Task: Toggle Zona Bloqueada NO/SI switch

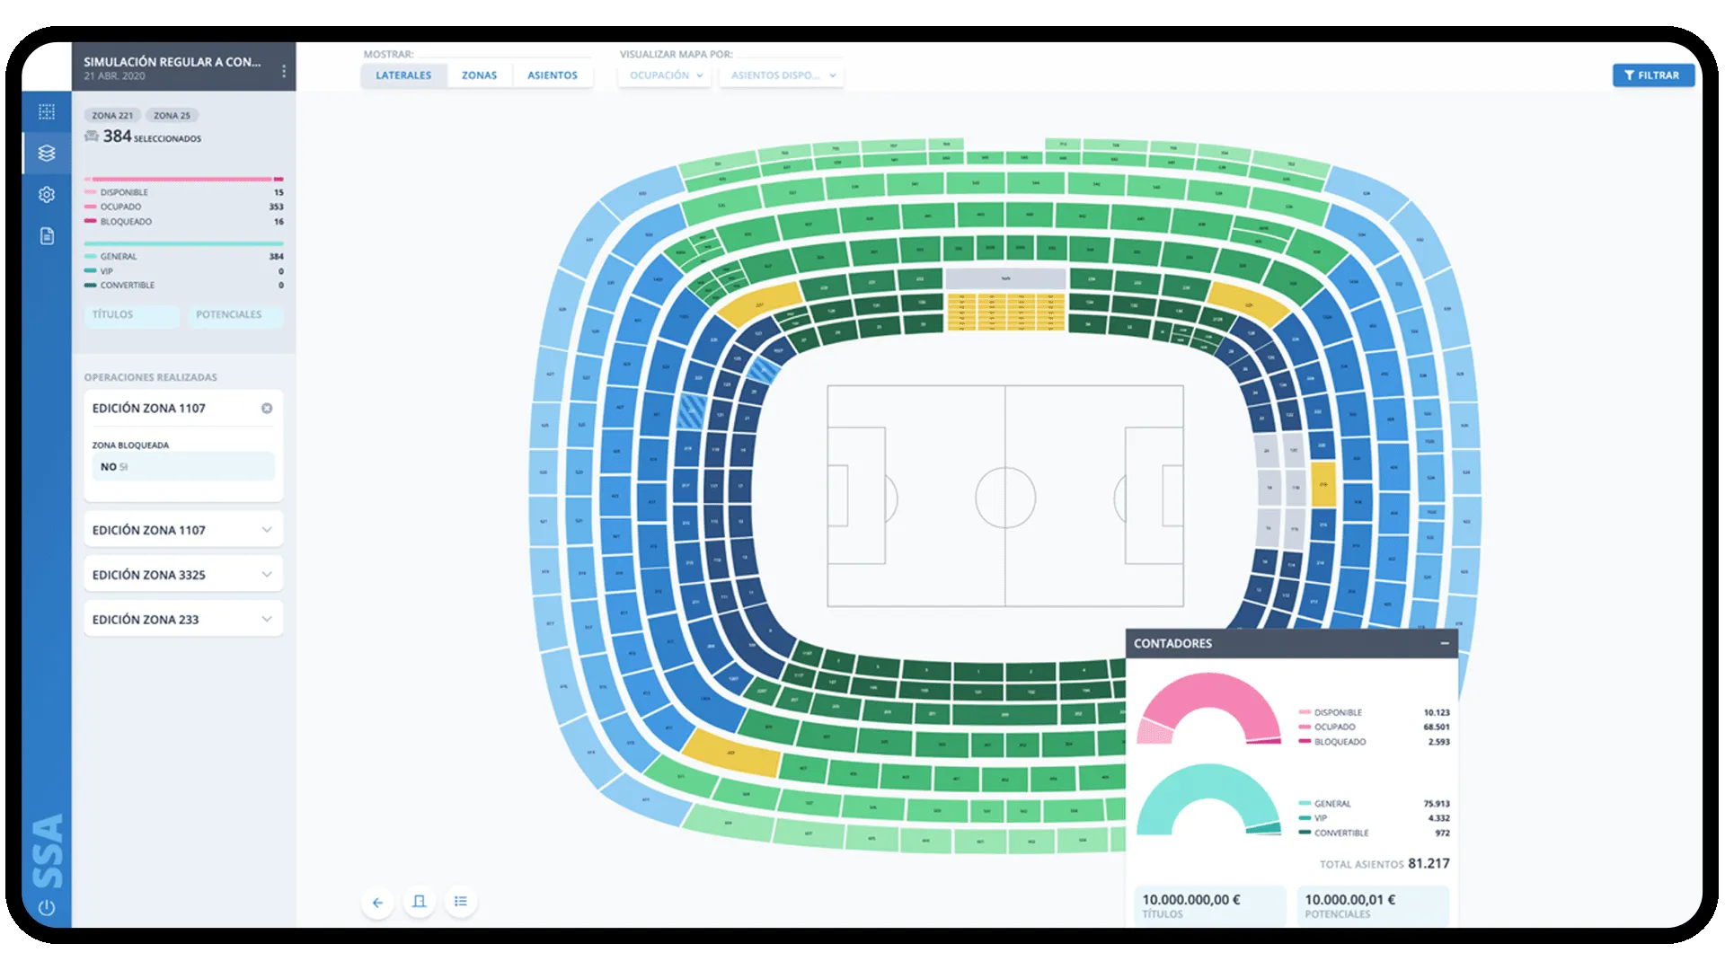Action: (115, 467)
